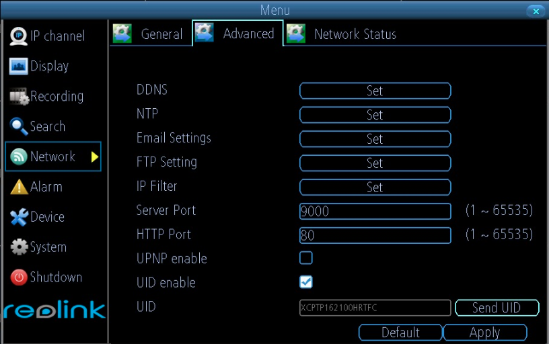Image resolution: width=549 pixels, height=344 pixels.
Task: Click the yellow arrow beside Network
Action: tap(95, 157)
